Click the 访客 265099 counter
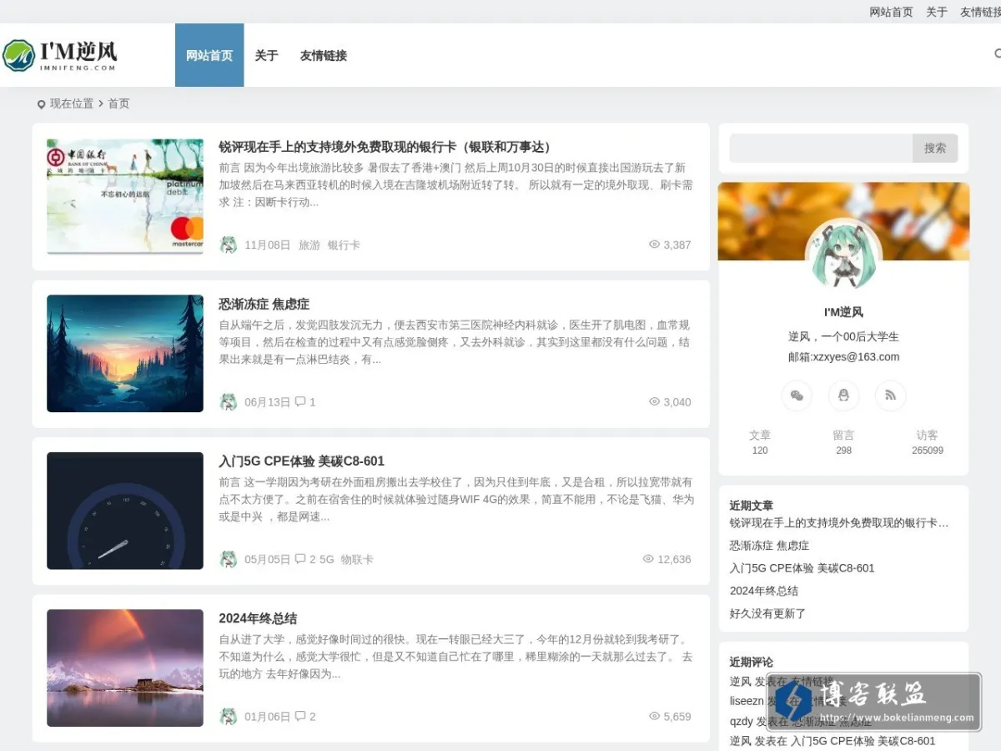 click(x=928, y=442)
